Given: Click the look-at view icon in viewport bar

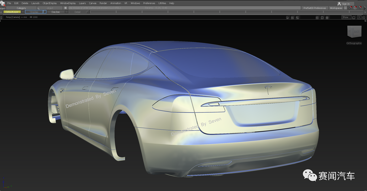Looking at the screenshot, I should point(297,18).
